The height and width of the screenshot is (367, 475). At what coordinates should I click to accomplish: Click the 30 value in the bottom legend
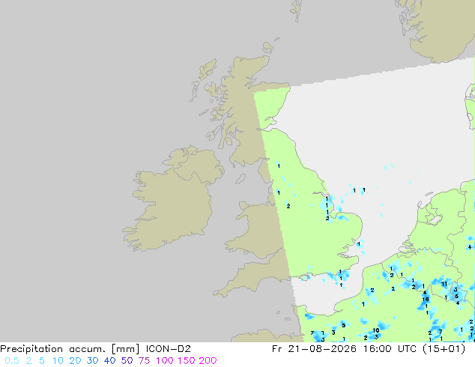point(92,361)
